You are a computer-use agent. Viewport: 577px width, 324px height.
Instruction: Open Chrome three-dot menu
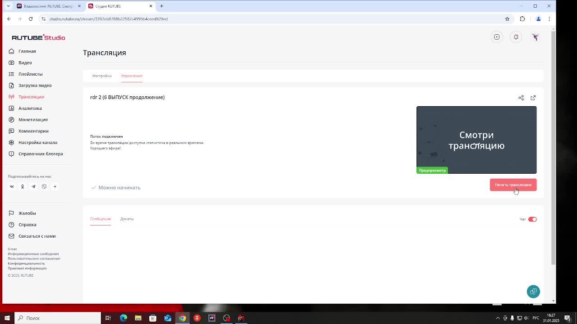coord(549,19)
